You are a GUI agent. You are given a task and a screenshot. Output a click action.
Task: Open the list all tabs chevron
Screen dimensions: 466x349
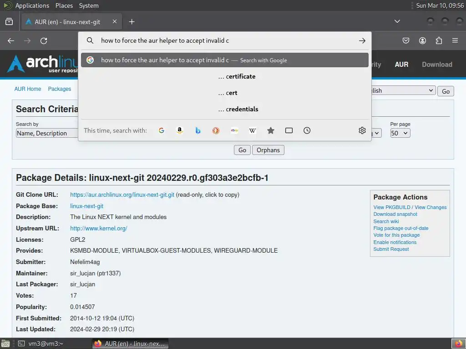[397, 21]
